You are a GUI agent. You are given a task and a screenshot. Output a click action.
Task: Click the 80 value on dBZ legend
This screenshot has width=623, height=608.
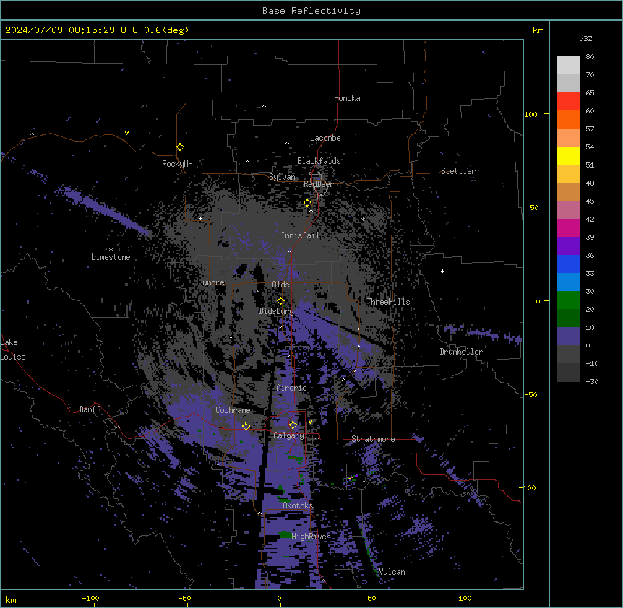click(x=590, y=57)
